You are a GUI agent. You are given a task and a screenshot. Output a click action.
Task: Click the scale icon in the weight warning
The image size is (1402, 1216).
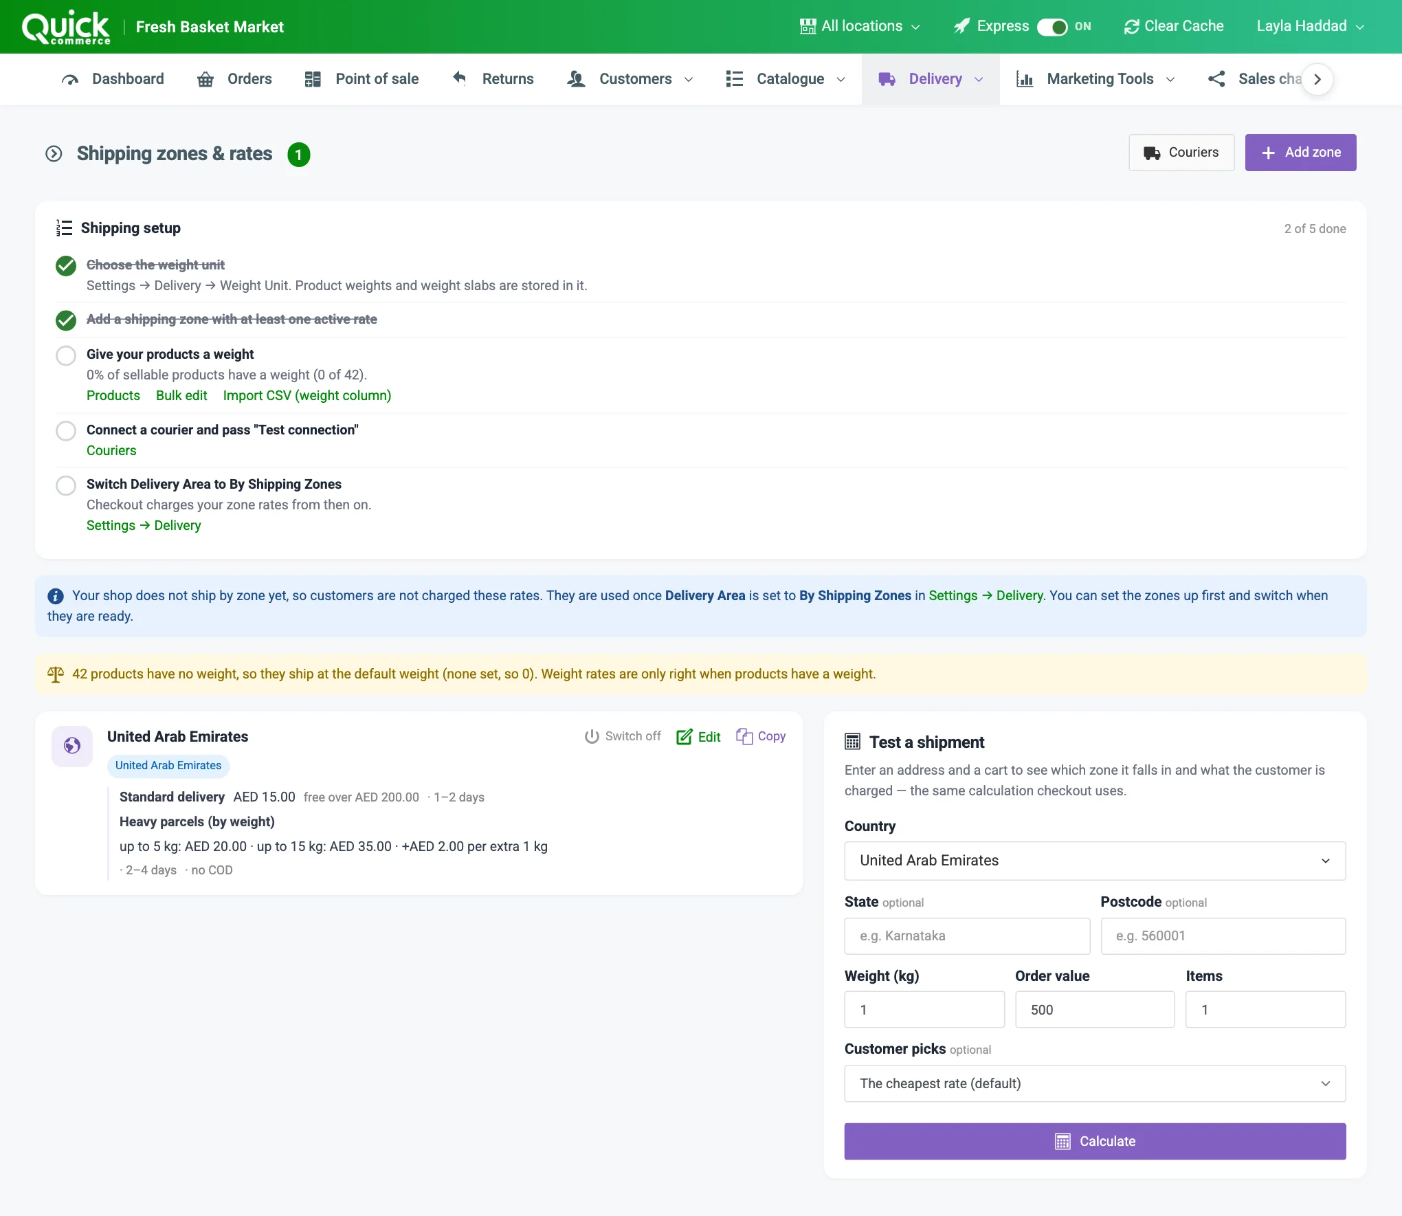[x=56, y=674]
